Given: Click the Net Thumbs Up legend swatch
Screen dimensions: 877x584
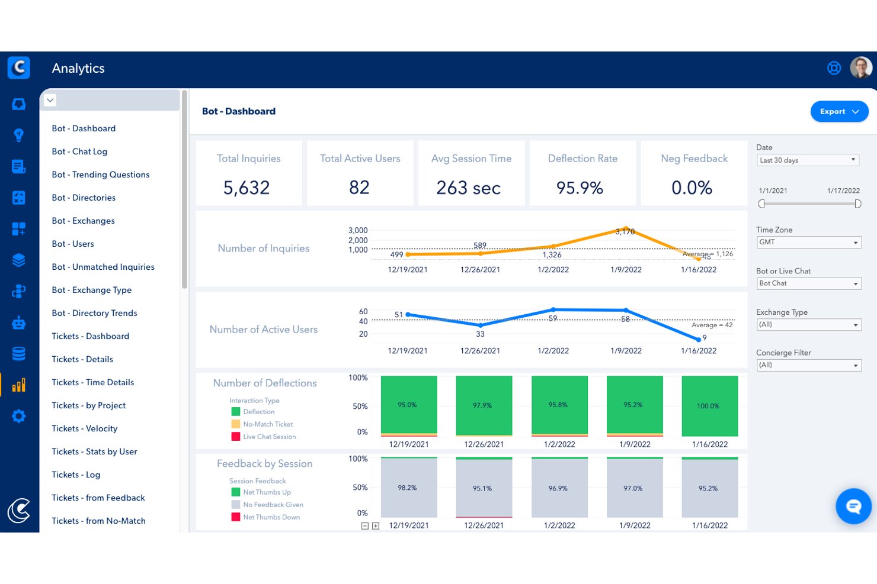Looking at the screenshot, I should (235, 492).
